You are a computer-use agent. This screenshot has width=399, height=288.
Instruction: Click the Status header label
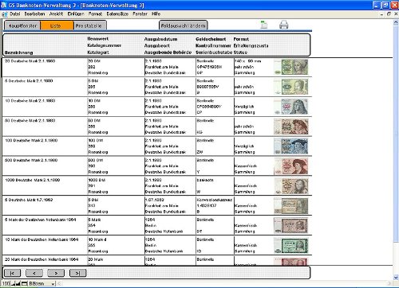pyautogui.click(x=240, y=53)
